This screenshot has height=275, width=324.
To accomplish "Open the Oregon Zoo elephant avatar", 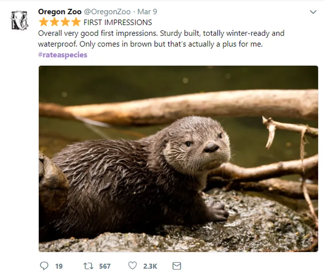I will [x=19, y=20].
